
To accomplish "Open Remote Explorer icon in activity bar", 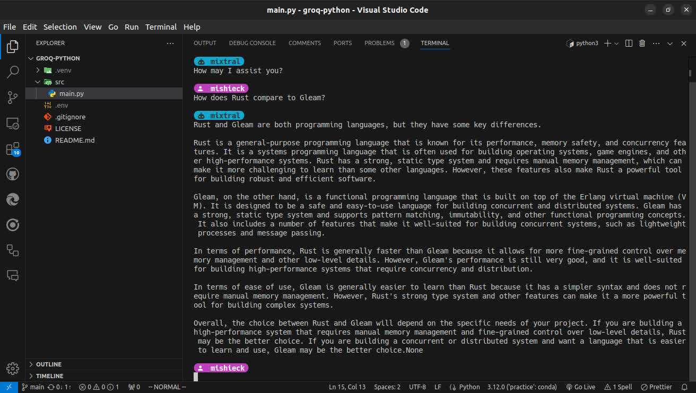I will (13, 124).
